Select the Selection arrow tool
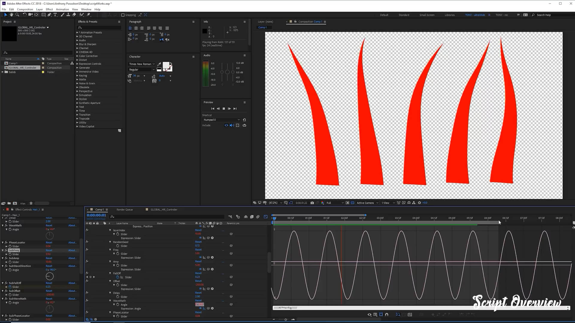575x323 pixels. click(x=5, y=15)
